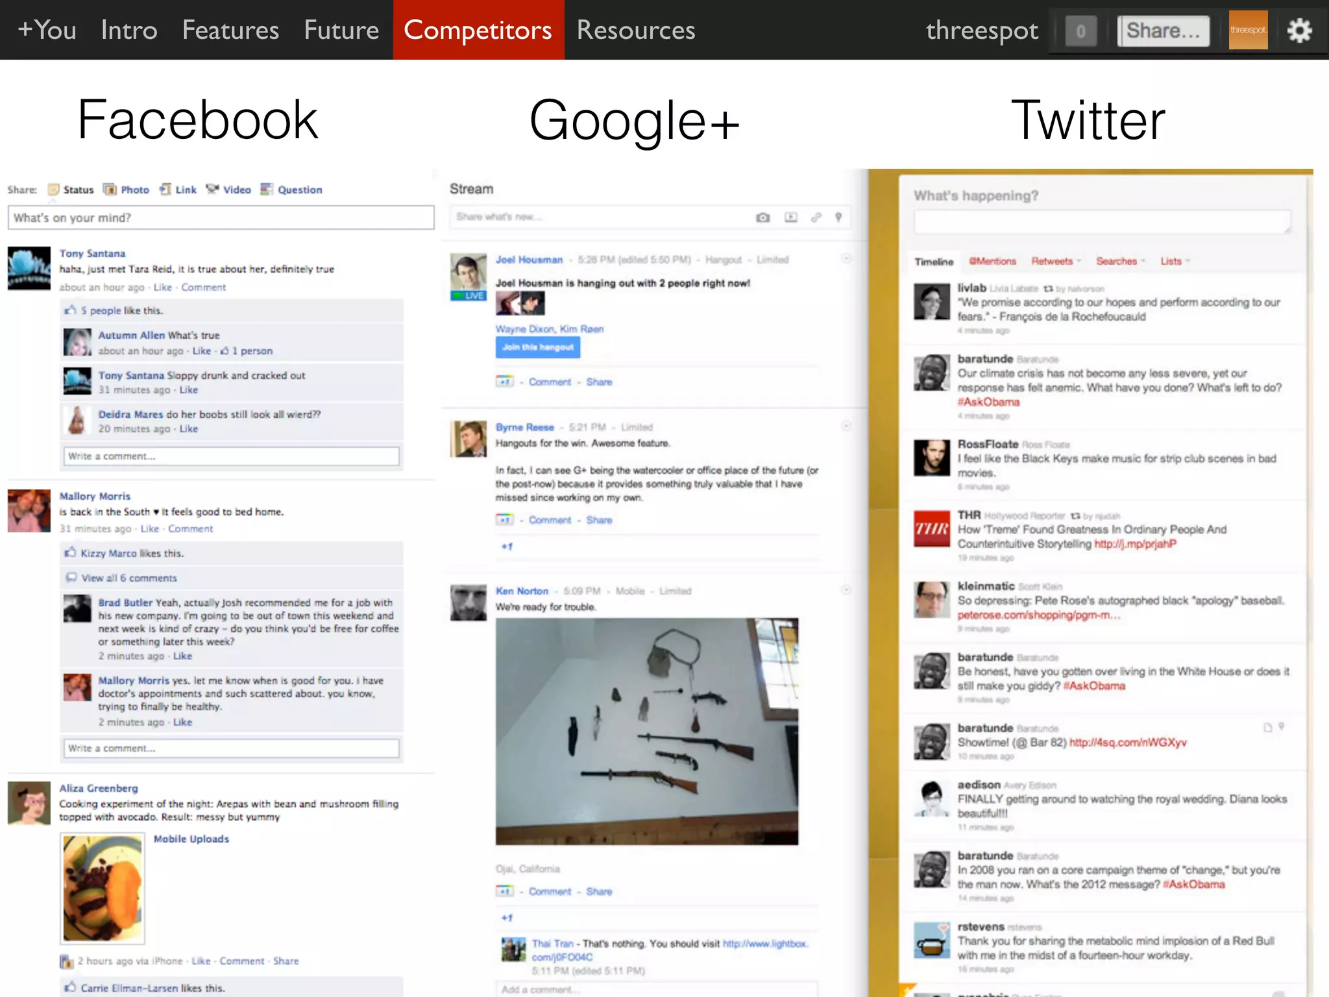Open the Future tab

pos(341,30)
